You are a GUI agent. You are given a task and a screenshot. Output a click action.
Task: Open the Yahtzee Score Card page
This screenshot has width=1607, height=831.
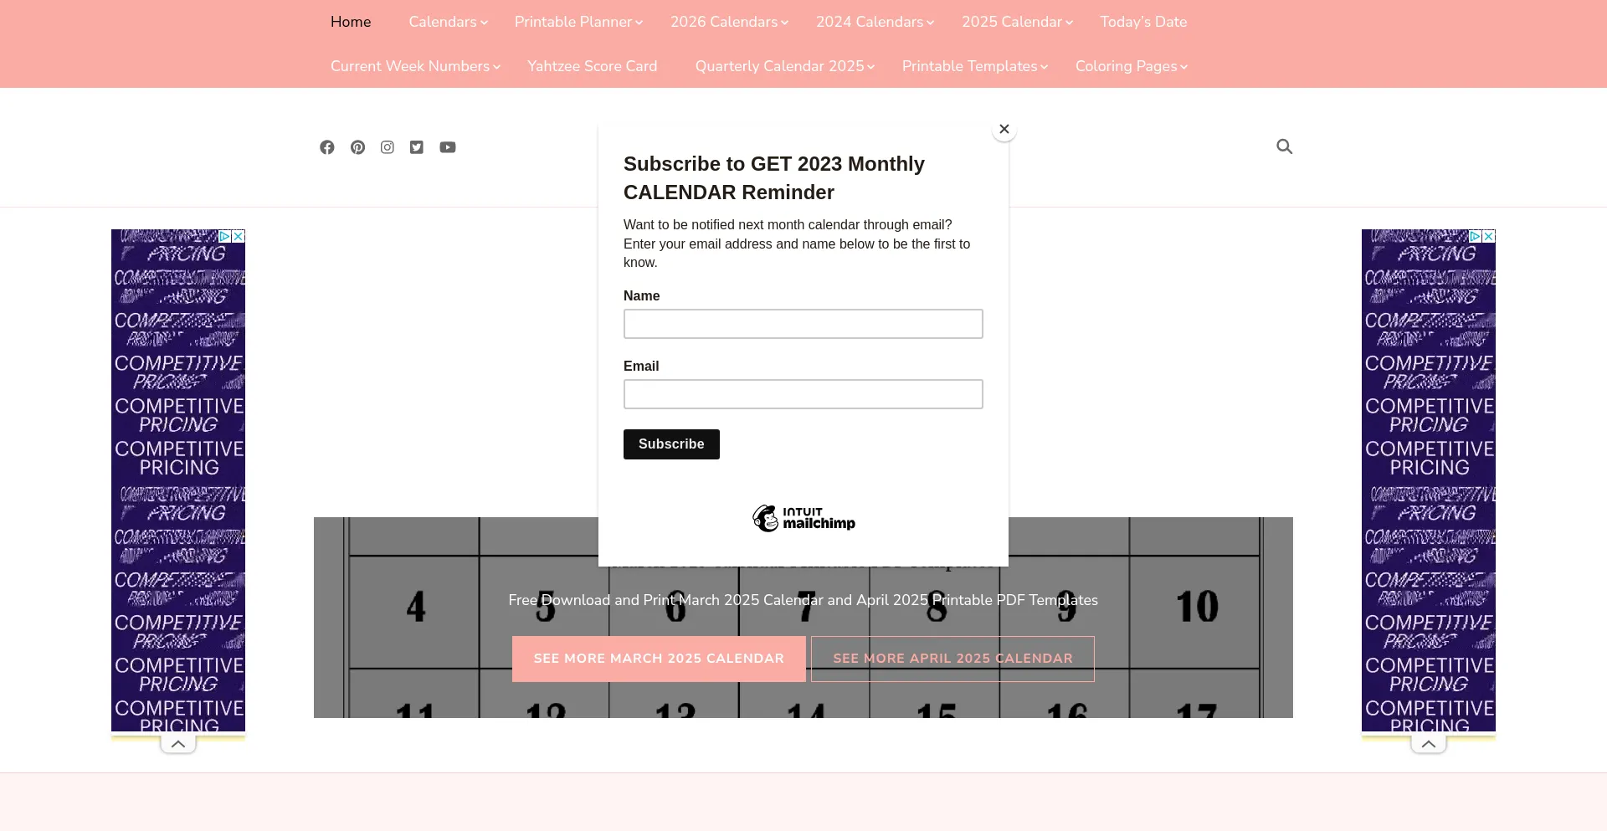coord(593,66)
